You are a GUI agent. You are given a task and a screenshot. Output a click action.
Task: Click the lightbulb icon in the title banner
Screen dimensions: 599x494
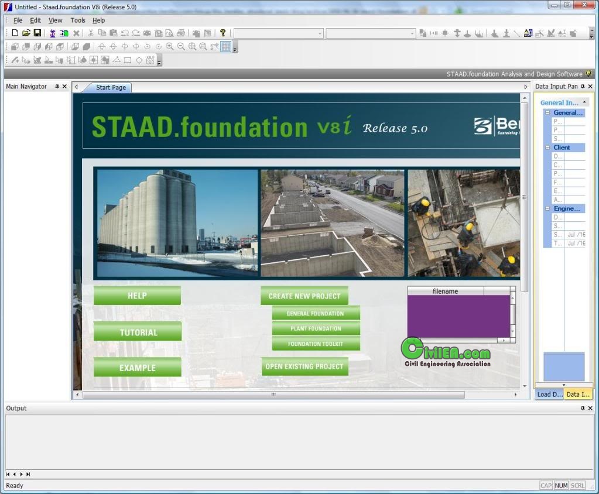[588, 74]
